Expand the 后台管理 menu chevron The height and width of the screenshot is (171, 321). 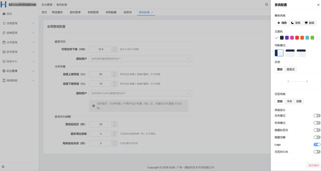click(x=33, y=71)
